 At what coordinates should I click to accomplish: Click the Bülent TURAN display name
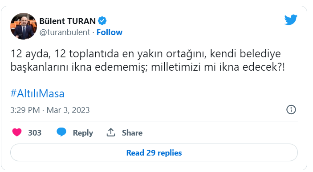(x=68, y=21)
